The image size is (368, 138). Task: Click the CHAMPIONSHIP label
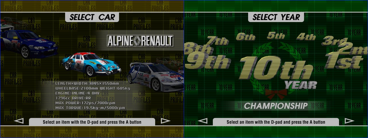[276, 106]
